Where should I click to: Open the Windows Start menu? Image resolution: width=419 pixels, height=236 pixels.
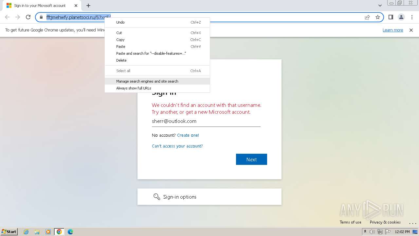tap(9, 232)
